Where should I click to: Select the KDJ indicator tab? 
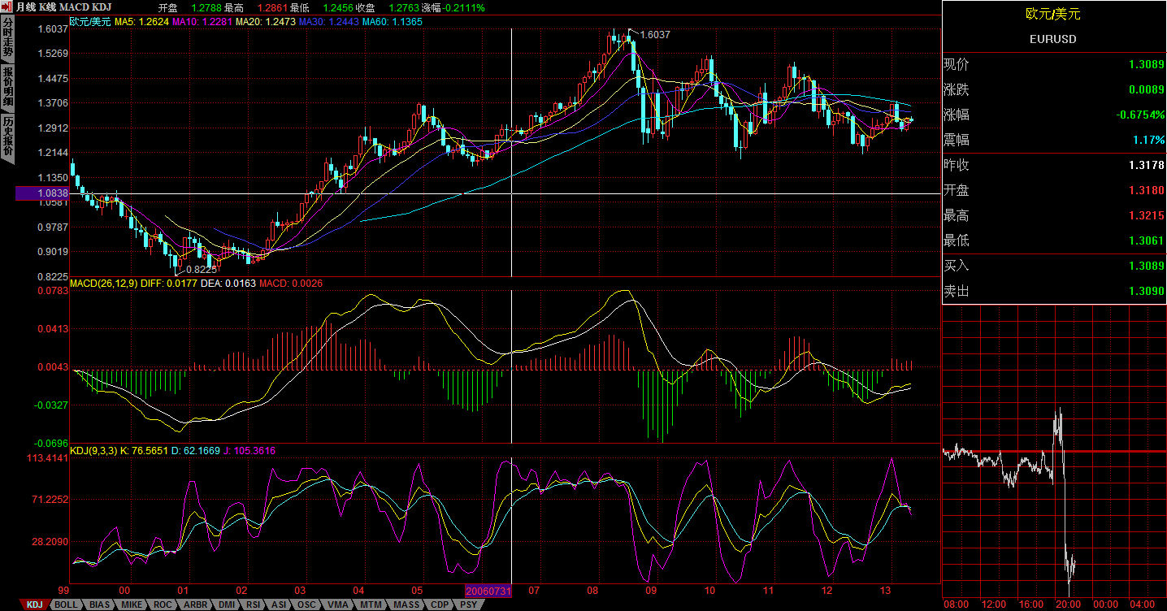pos(33,604)
